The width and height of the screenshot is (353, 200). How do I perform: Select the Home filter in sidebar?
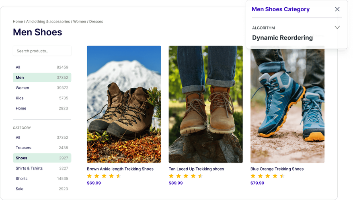click(x=42, y=108)
